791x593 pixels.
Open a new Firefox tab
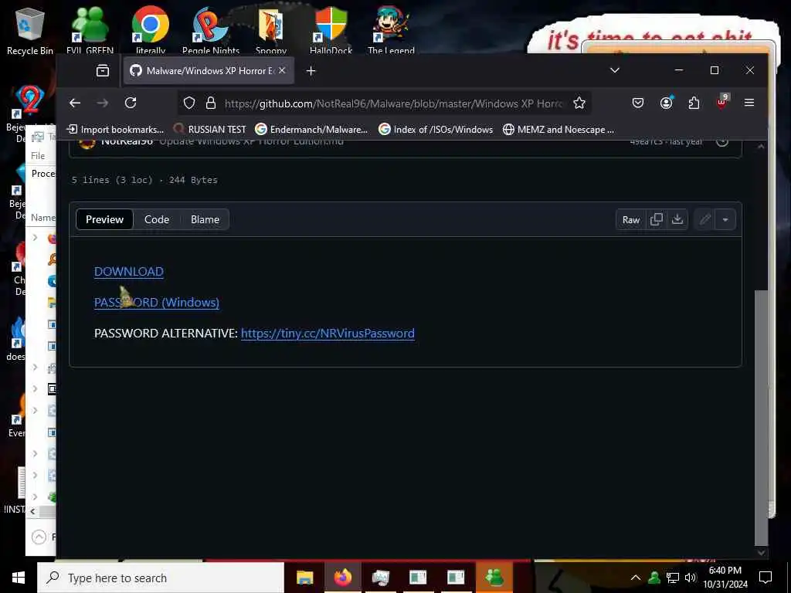point(311,71)
